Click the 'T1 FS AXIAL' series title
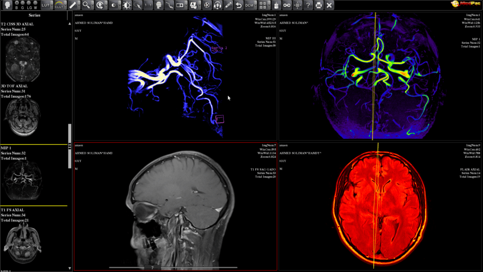The image size is (483, 272). [x=12, y=210]
